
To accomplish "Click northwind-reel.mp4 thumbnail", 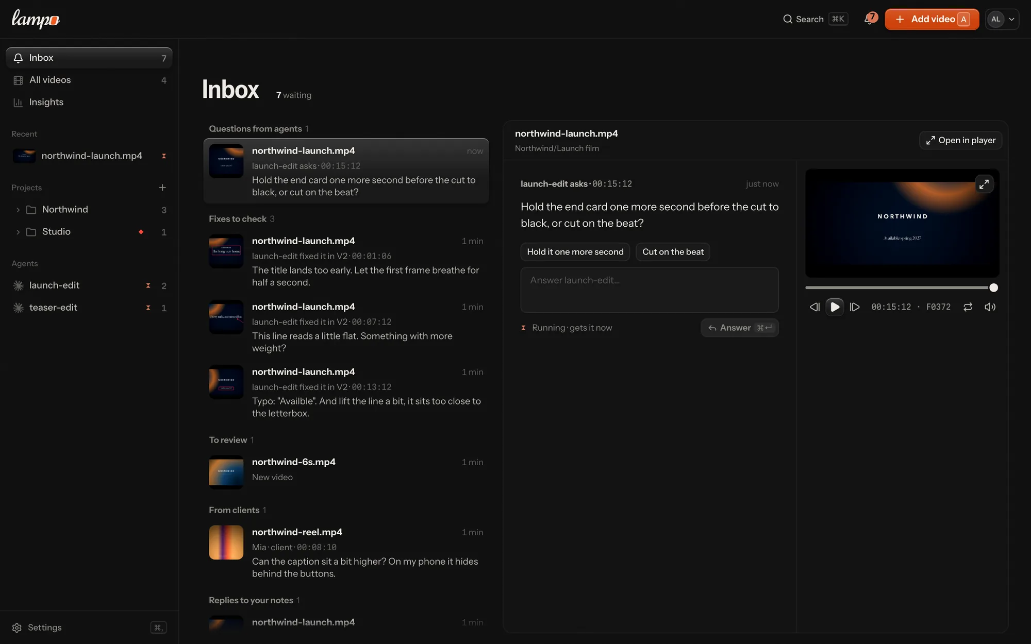I will [226, 543].
